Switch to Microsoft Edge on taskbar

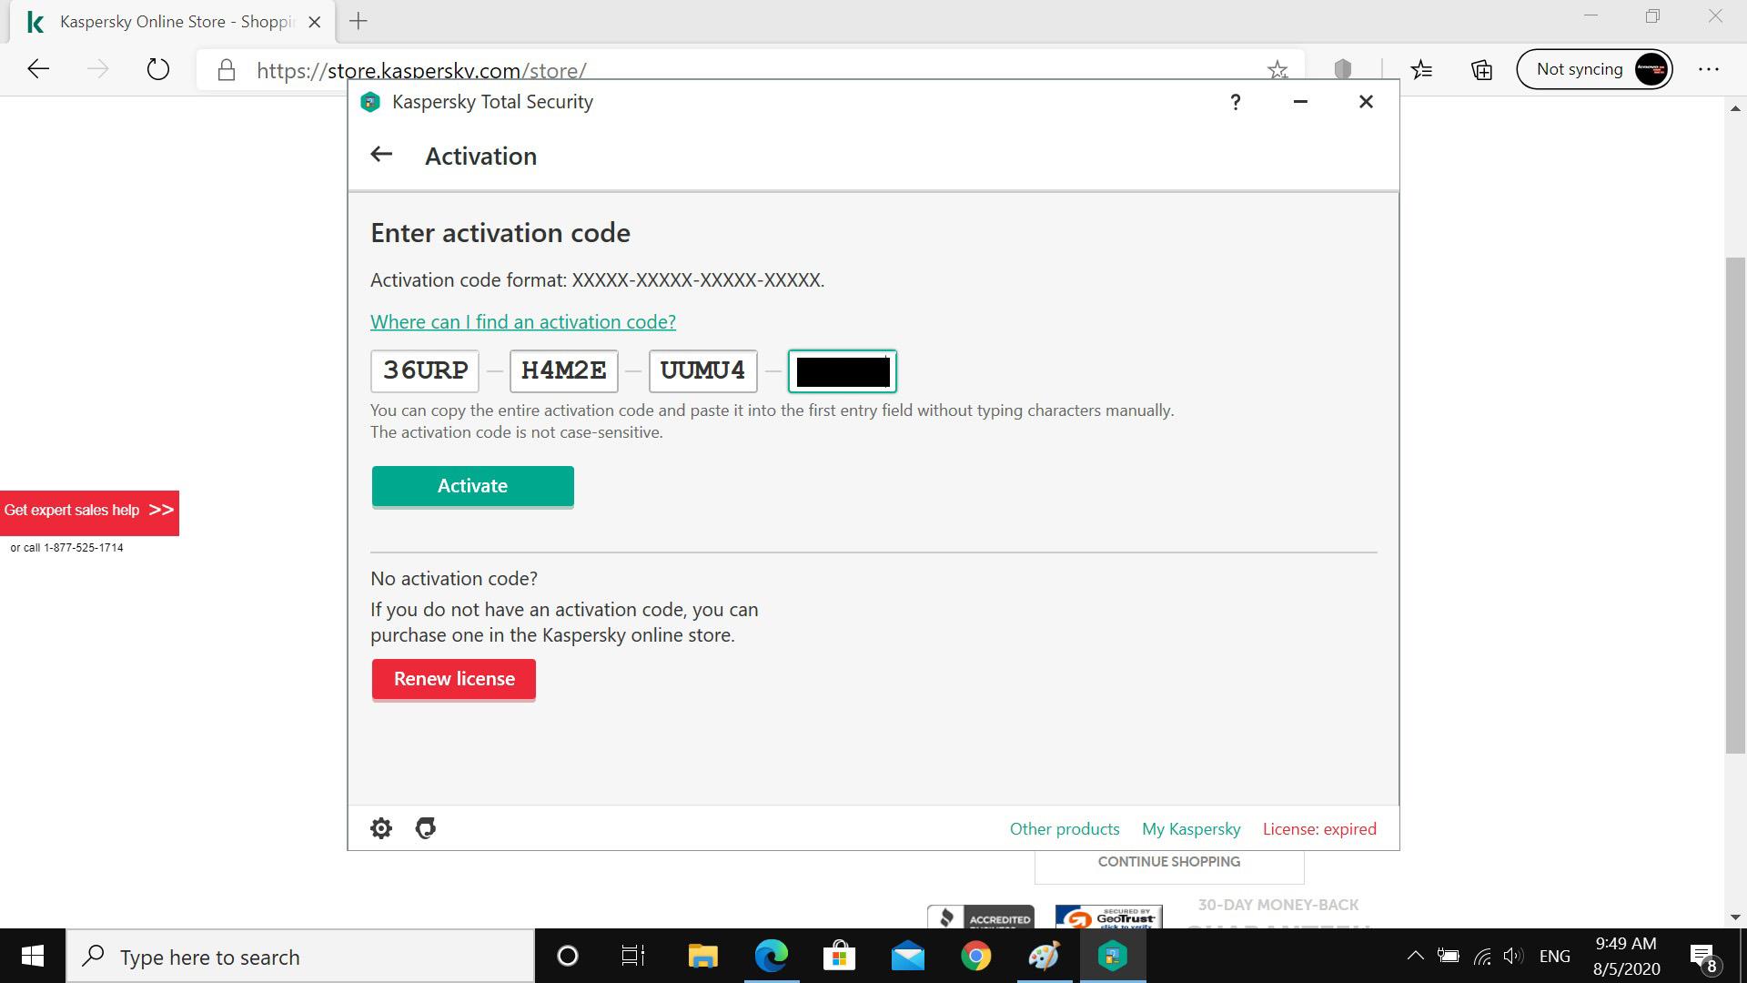pos(772,956)
